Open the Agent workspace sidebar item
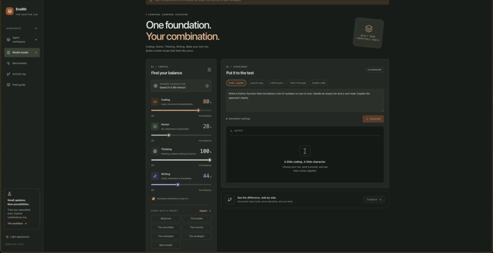 [x=22, y=40]
